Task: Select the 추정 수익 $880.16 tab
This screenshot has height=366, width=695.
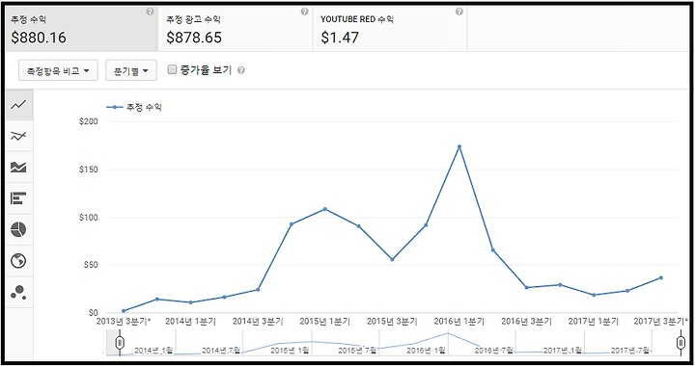Action: tap(82, 29)
